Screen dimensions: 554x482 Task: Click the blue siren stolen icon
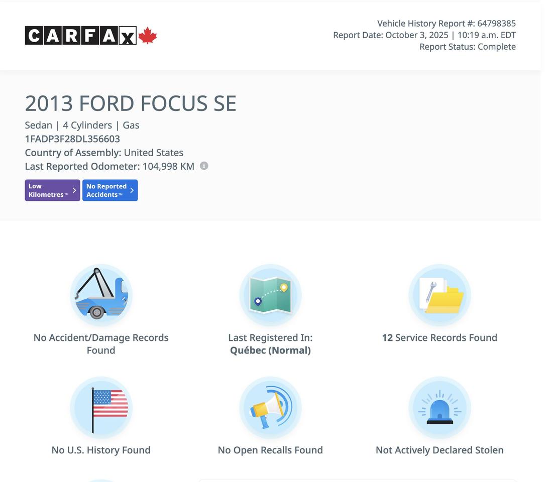click(439, 408)
